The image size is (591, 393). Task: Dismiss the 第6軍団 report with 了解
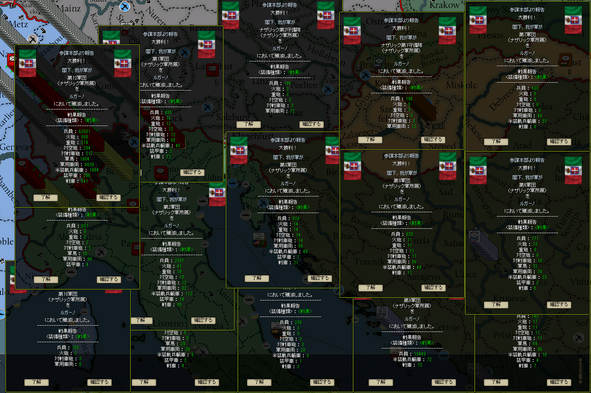click(x=496, y=304)
